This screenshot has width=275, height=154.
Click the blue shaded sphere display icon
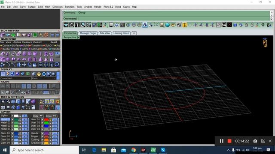(x=12, y=74)
